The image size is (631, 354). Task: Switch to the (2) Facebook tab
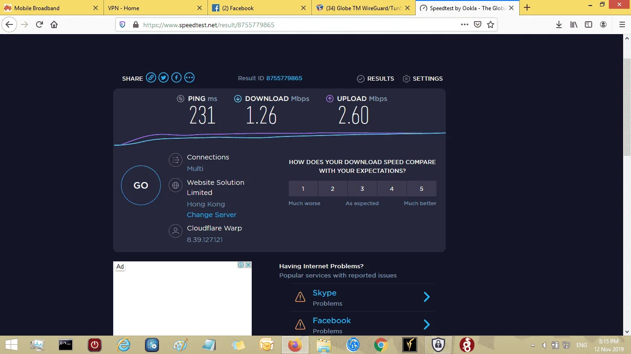260,8
